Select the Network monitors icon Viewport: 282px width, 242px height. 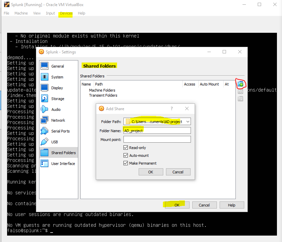44,120
